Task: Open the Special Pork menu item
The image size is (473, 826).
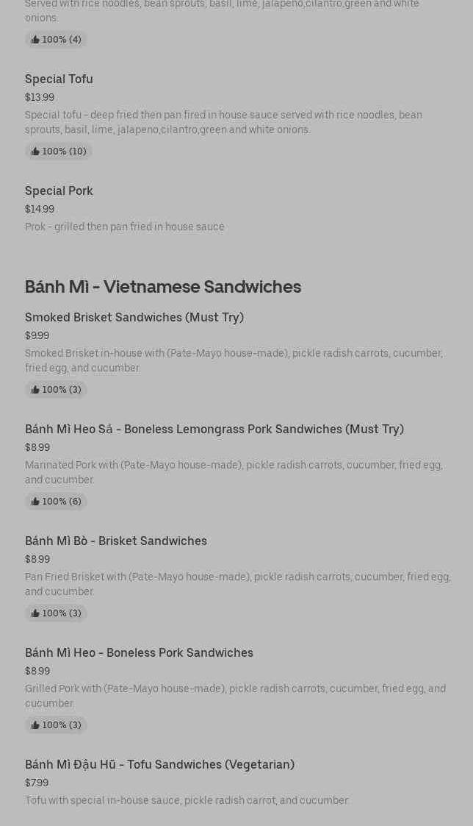Action: pos(59,191)
